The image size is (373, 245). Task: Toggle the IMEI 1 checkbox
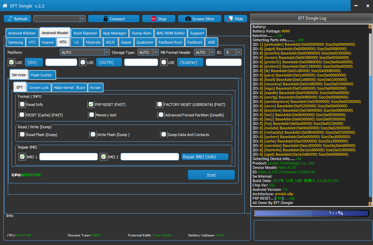pyautogui.click(x=22, y=157)
